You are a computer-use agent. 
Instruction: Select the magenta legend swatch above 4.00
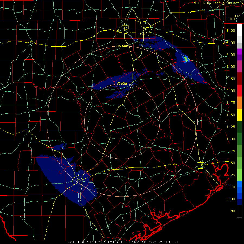[x=239, y=52]
